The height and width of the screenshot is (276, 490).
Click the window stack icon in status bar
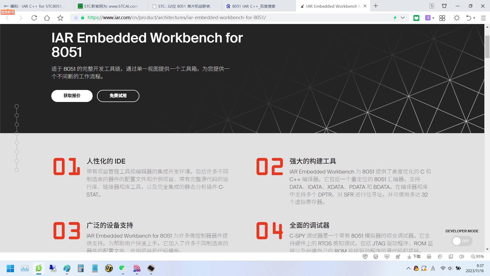pyautogui.click(x=451, y=257)
